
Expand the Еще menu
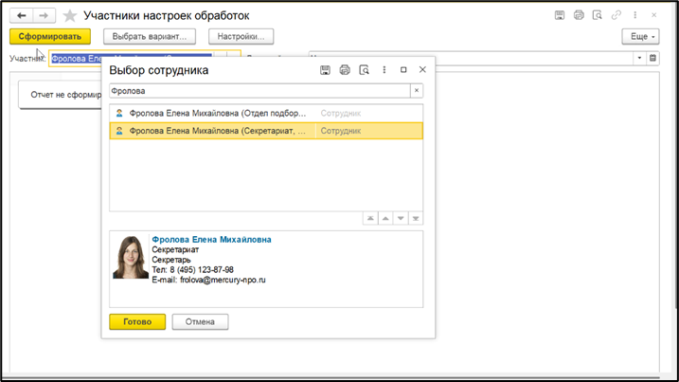[641, 36]
